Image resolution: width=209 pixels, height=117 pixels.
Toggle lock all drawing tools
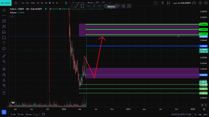pyautogui.click(x=4, y=80)
